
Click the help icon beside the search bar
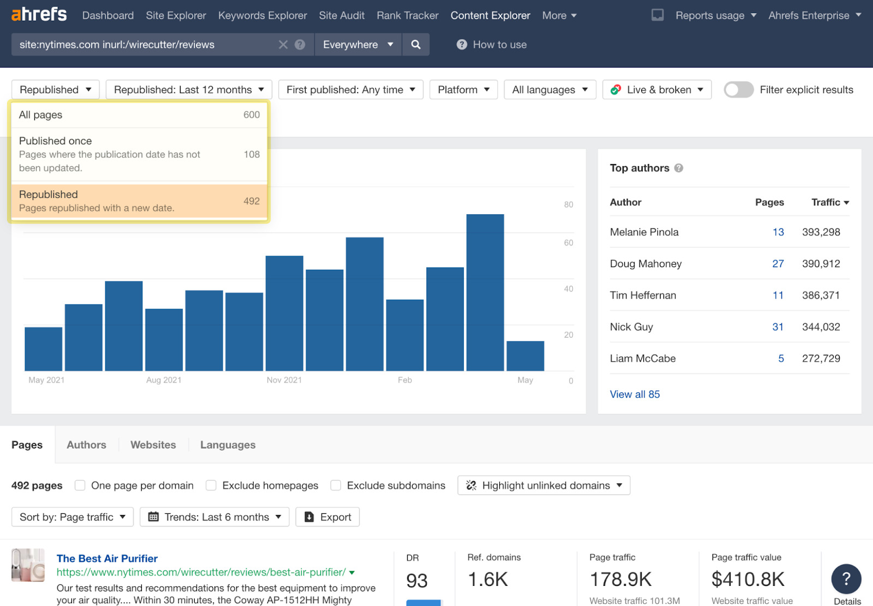300,44
